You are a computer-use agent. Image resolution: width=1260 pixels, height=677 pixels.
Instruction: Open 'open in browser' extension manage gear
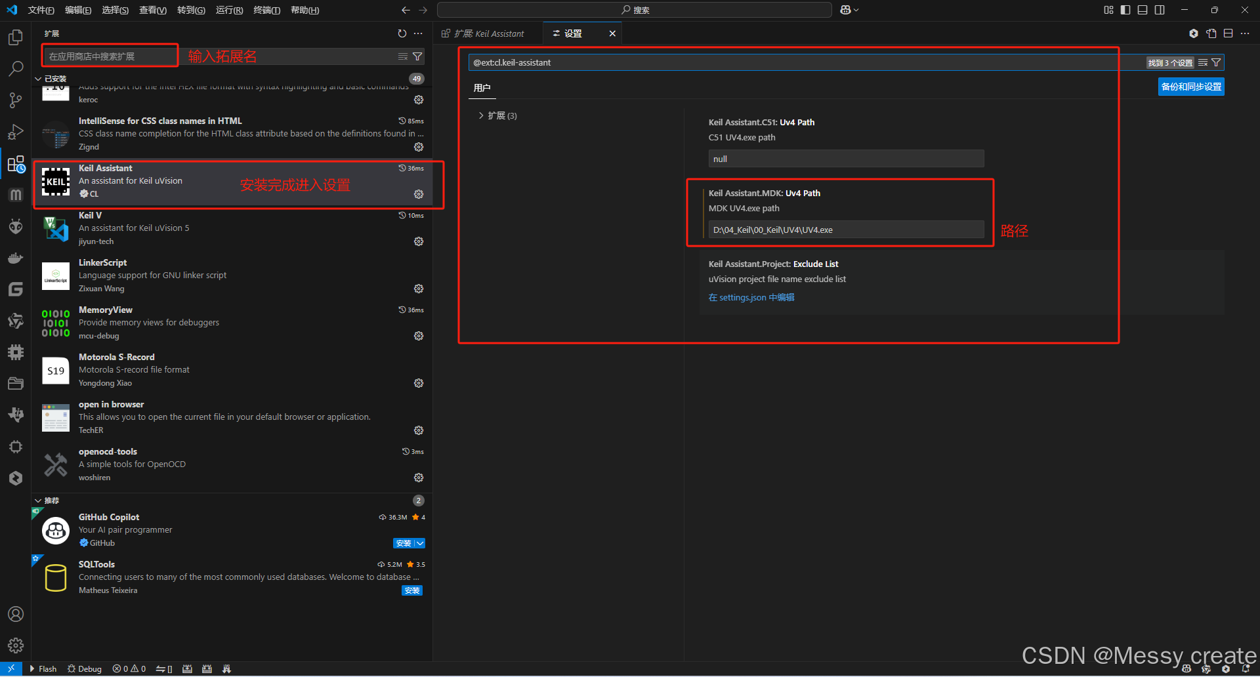419,430
